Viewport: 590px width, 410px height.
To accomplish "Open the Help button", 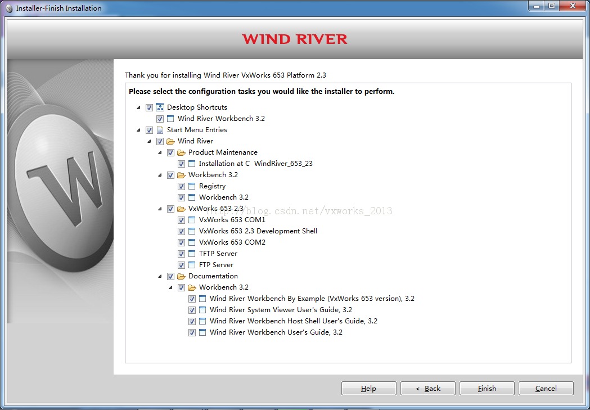I will [369, 389].
